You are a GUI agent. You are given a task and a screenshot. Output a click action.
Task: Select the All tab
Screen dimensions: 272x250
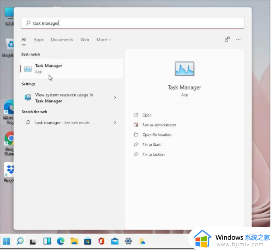(24, 39)
